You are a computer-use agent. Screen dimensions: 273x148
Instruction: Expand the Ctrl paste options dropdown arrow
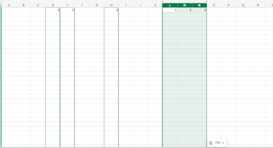(x=223, y=143)
